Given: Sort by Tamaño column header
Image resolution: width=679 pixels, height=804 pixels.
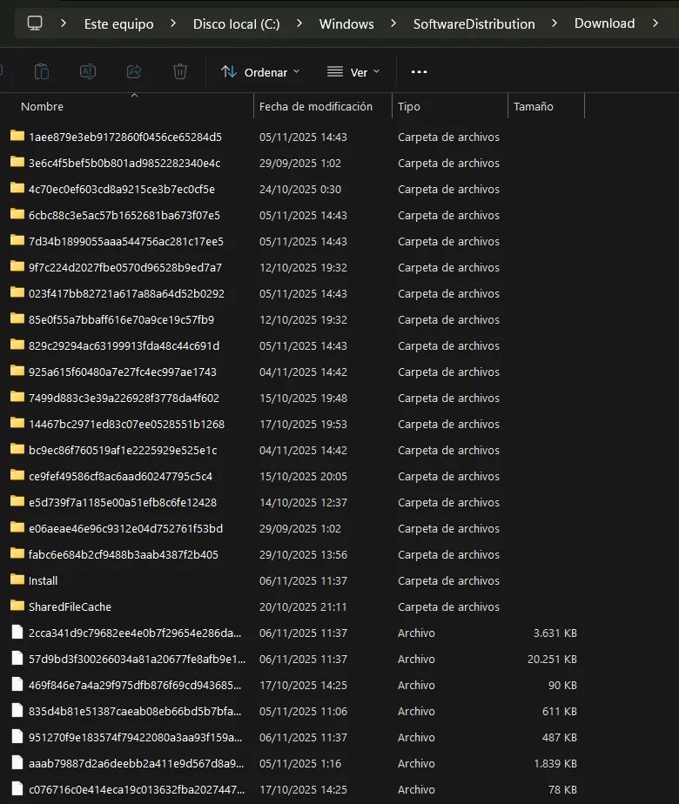Looking at the screenshot, I should (533, 106).
